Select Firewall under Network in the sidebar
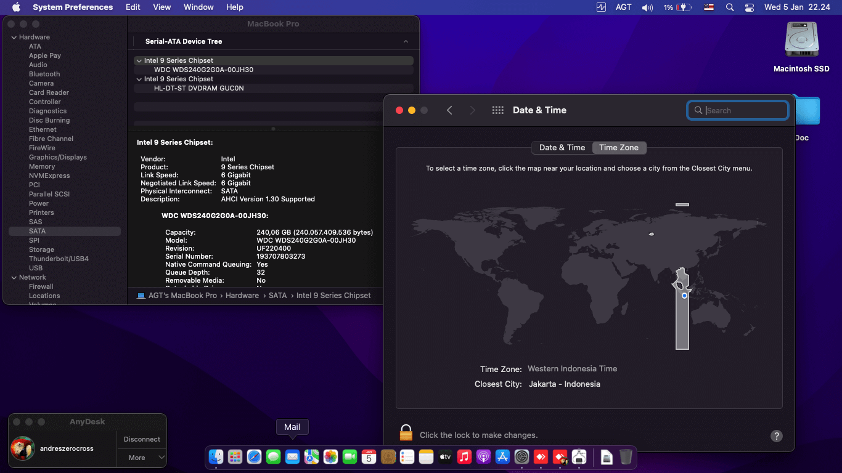842x473 pixels. [x=41, y=286]
